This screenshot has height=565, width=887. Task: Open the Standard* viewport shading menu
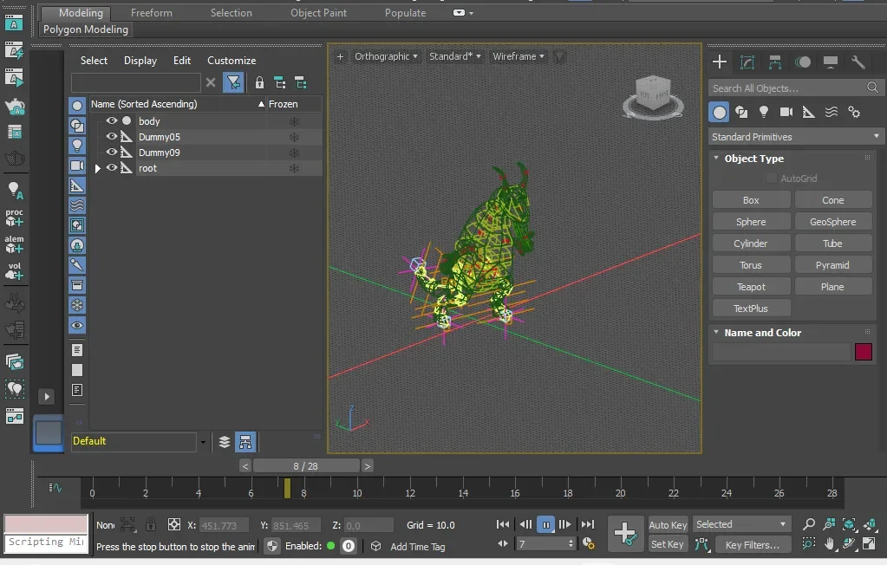click(455, 56)
